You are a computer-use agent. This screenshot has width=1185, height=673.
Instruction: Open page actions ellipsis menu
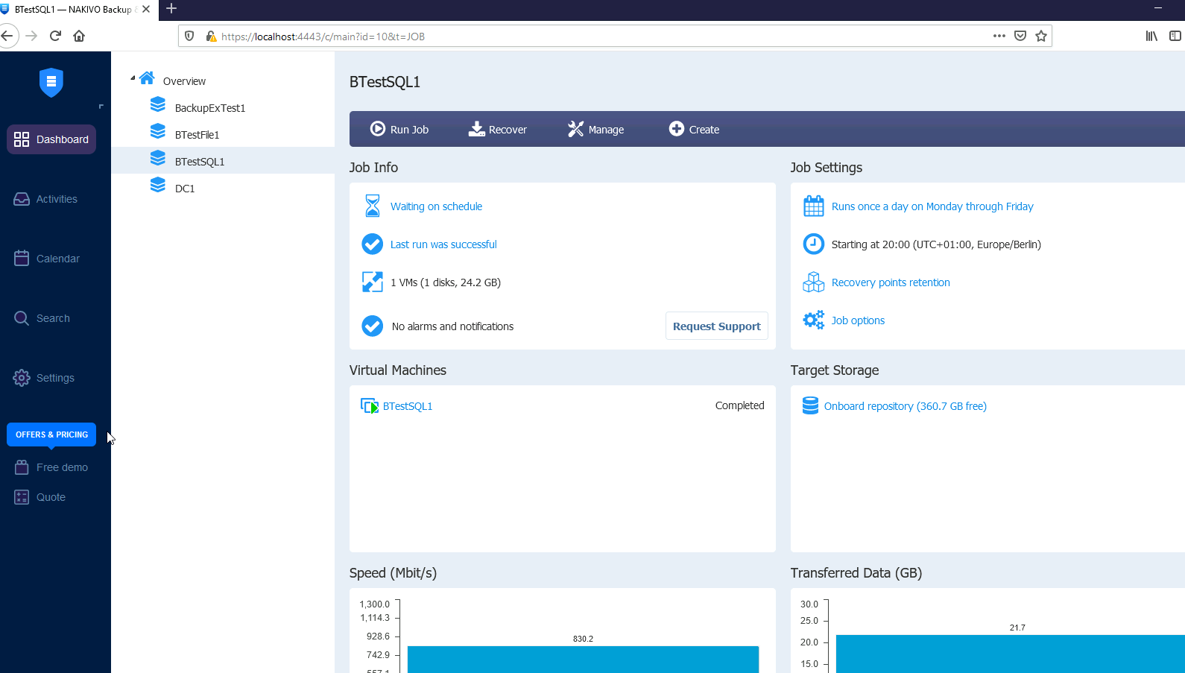pyautogui.click(x=999, y=36)
